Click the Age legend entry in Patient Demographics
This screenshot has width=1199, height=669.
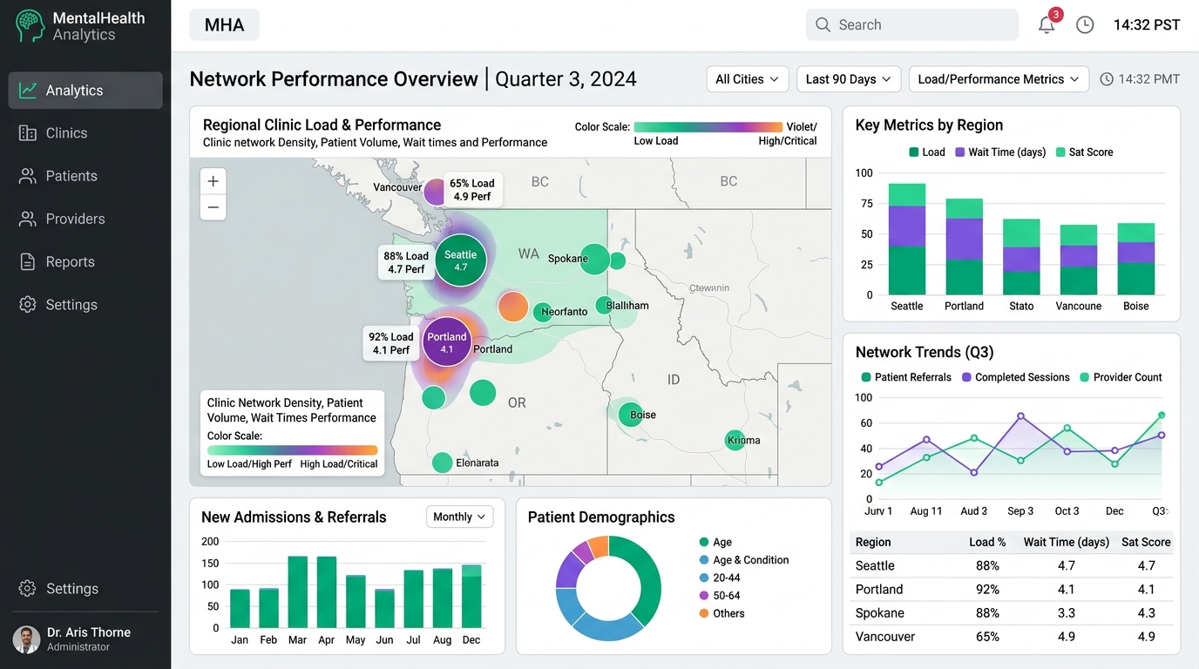click(x=715, y=542)
